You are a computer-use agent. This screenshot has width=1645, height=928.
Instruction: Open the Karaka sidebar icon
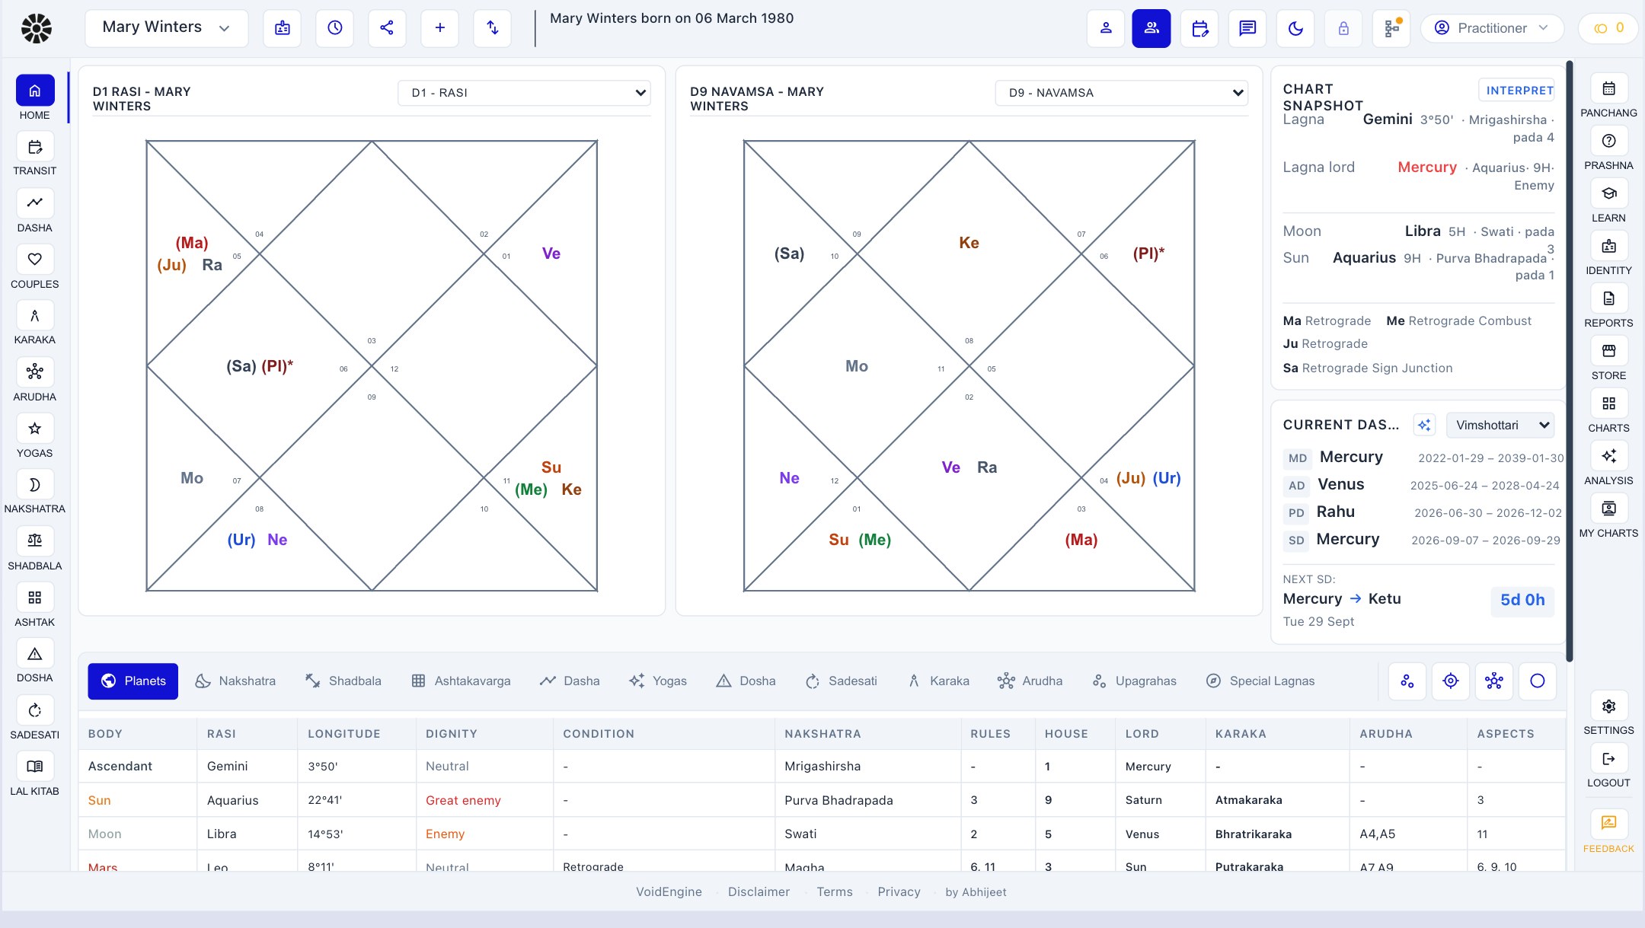click(35, 316)
